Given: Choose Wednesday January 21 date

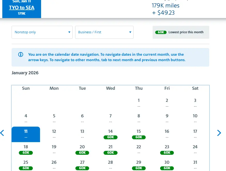Looking at the screenshot, I should click(x=111, y=150).
